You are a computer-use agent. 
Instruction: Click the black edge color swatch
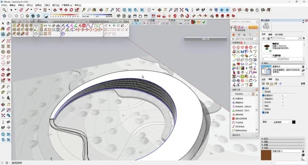click(294, 122)
